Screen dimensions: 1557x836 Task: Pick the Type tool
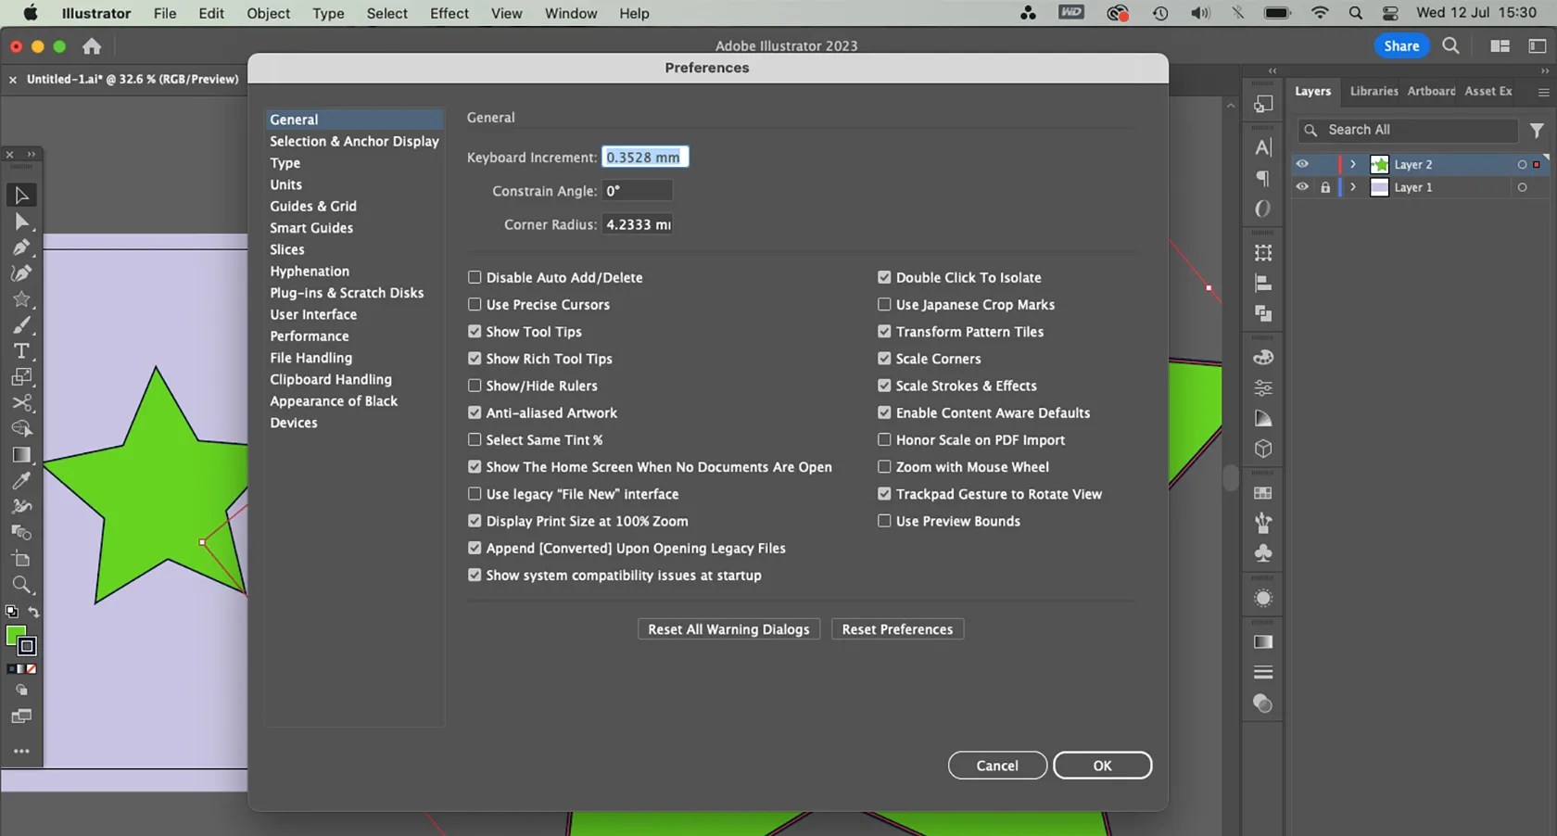point(21,350)
